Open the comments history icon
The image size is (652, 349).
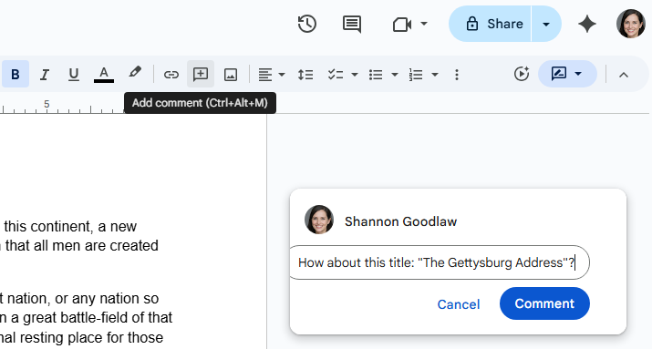pyautogui.click(x=352, y=24)
